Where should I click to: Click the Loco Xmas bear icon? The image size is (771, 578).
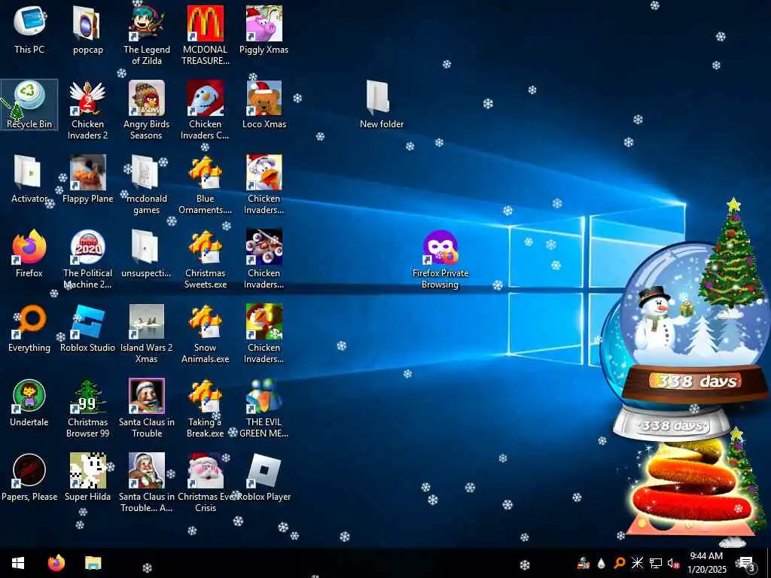coord(264,105)
